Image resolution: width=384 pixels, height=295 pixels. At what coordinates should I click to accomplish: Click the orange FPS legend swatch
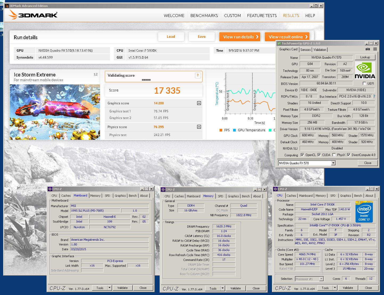click(x=221, y=130)
